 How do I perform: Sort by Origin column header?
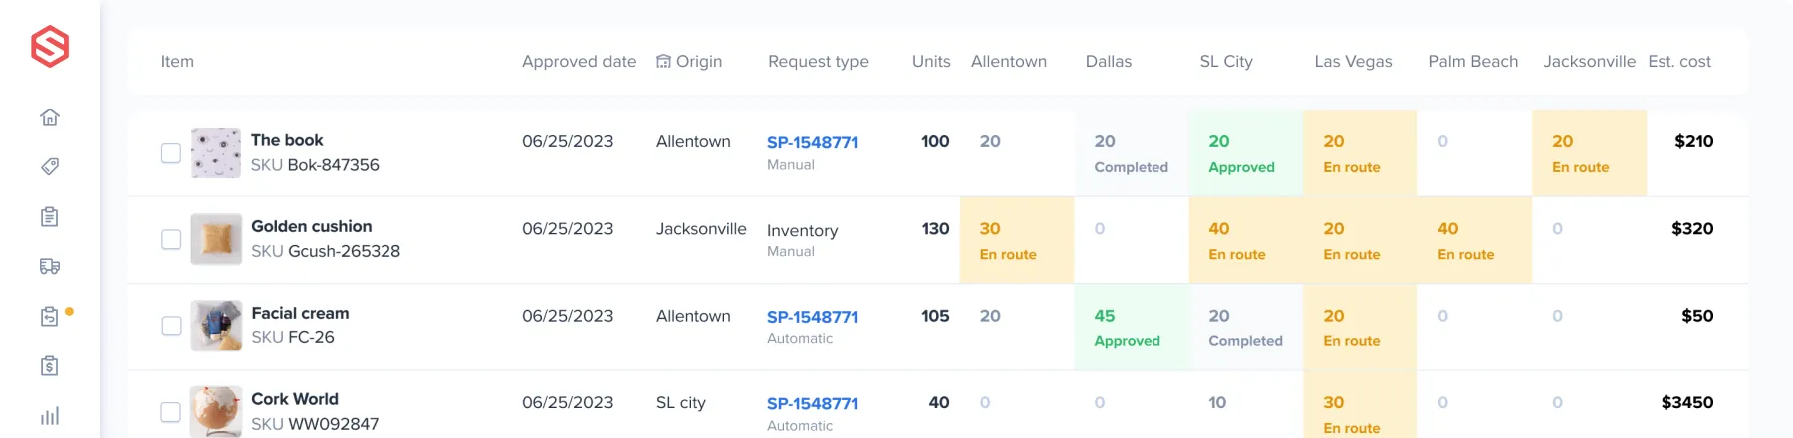pyautogui.click(x=699, y=61)
